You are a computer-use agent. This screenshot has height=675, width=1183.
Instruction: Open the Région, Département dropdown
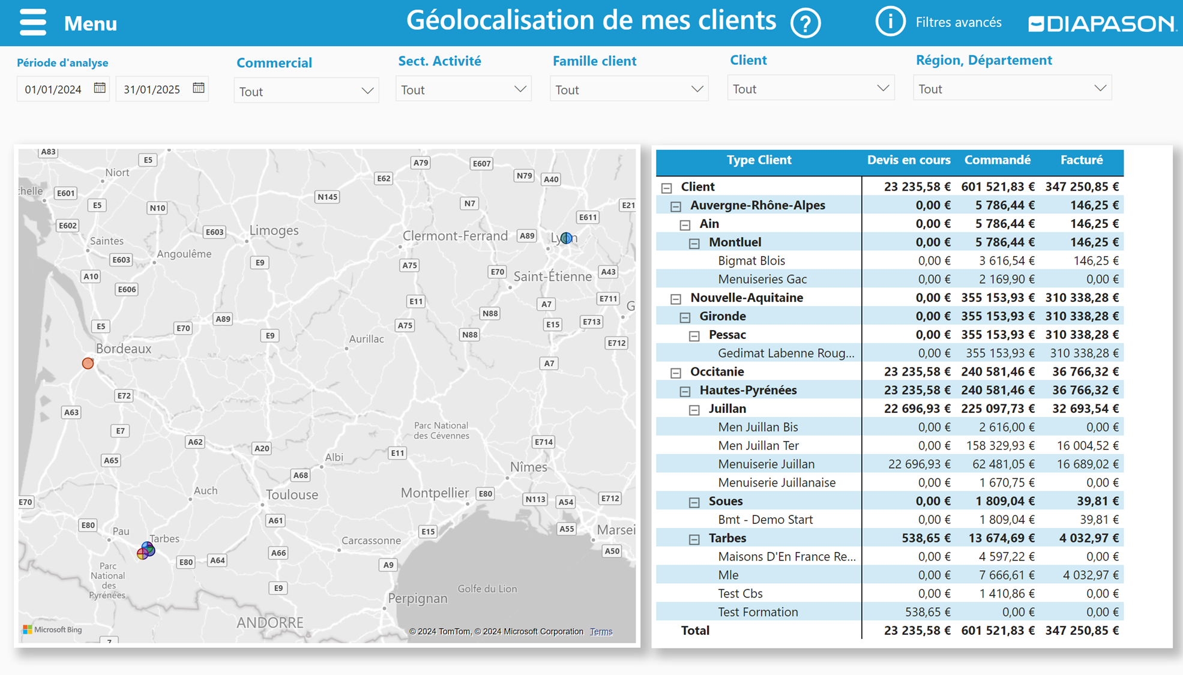click(x=1012, y=89)
